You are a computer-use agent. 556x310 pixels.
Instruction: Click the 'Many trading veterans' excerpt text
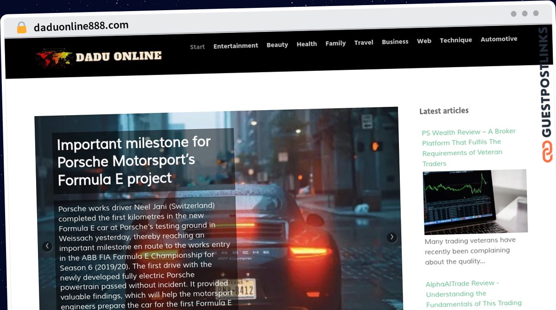click(470, 251)
